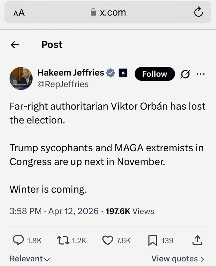Tap the back arrow icon
Screen dimensions: 216x266
tap(15, 45)
